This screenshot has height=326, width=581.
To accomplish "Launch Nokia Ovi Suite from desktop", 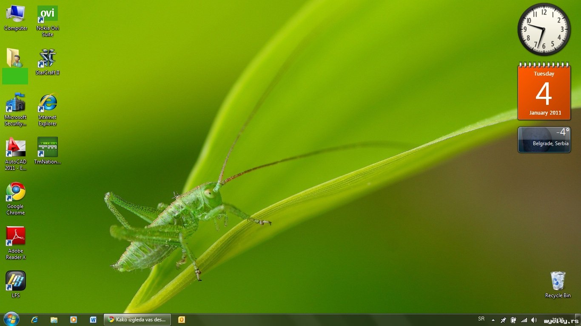I will (48, 21).
